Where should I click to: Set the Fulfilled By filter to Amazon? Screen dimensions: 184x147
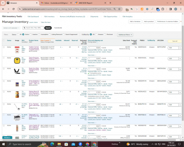[96, 35]
